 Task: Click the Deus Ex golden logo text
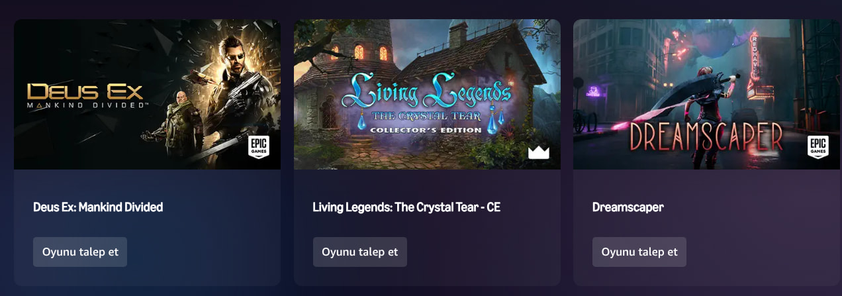(86, 96)
